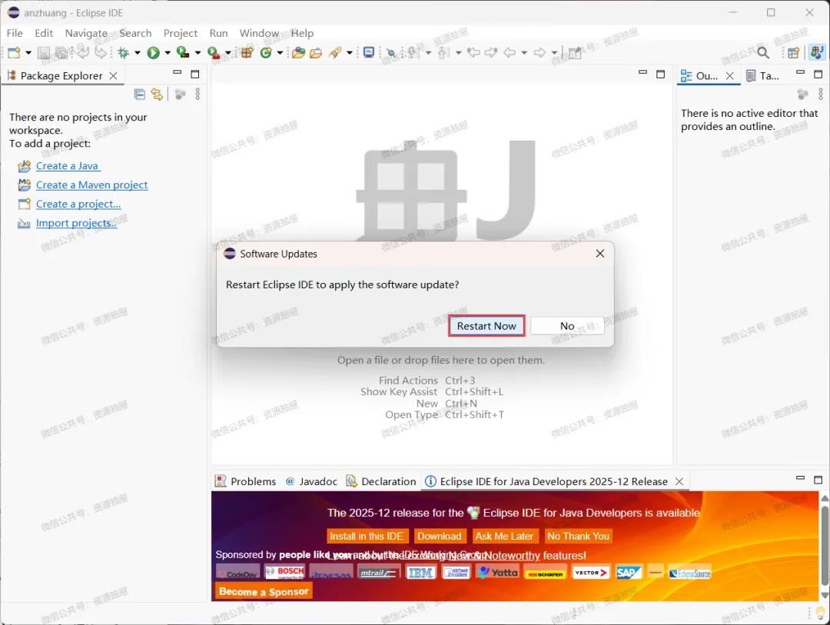Switch to the Problems tab

[x=246, y=481]
